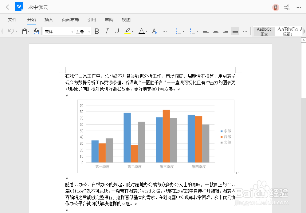Viewport: 306px width, 213px height.
Task: Select the blue bar in 第二季度
Action: click(x=127, y=138)
